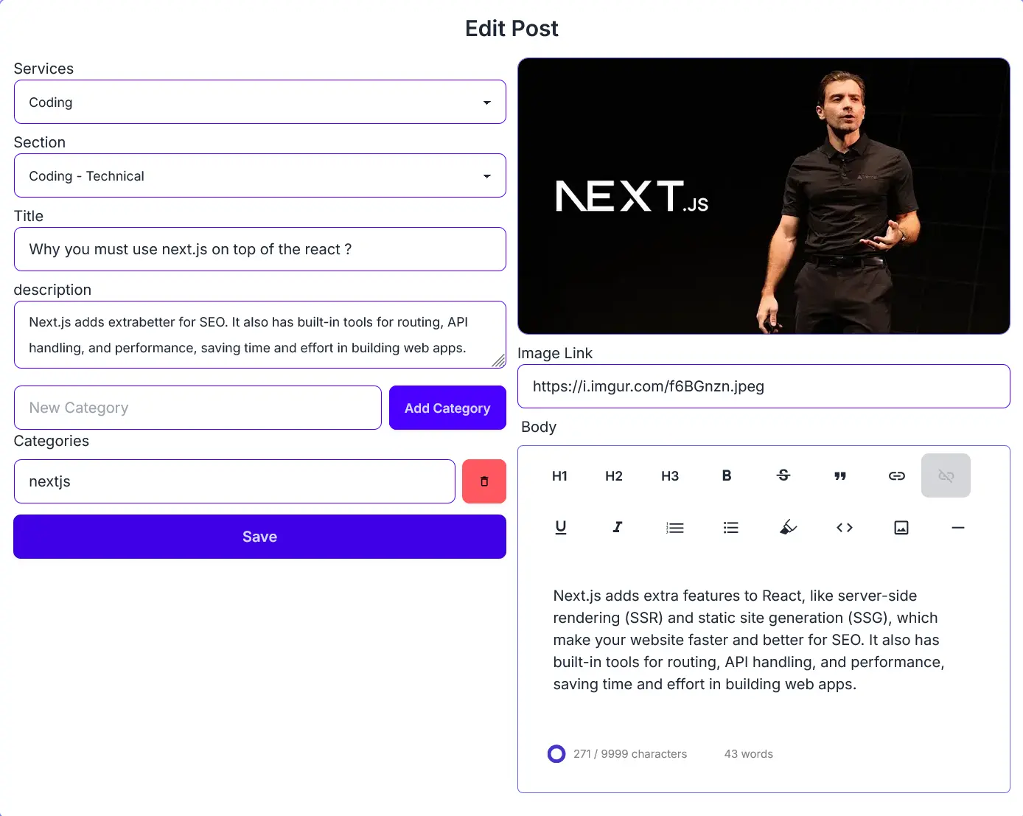The image size is (1023, 816).
Task: Click the character count progress circle
Action: coord(556,753)
